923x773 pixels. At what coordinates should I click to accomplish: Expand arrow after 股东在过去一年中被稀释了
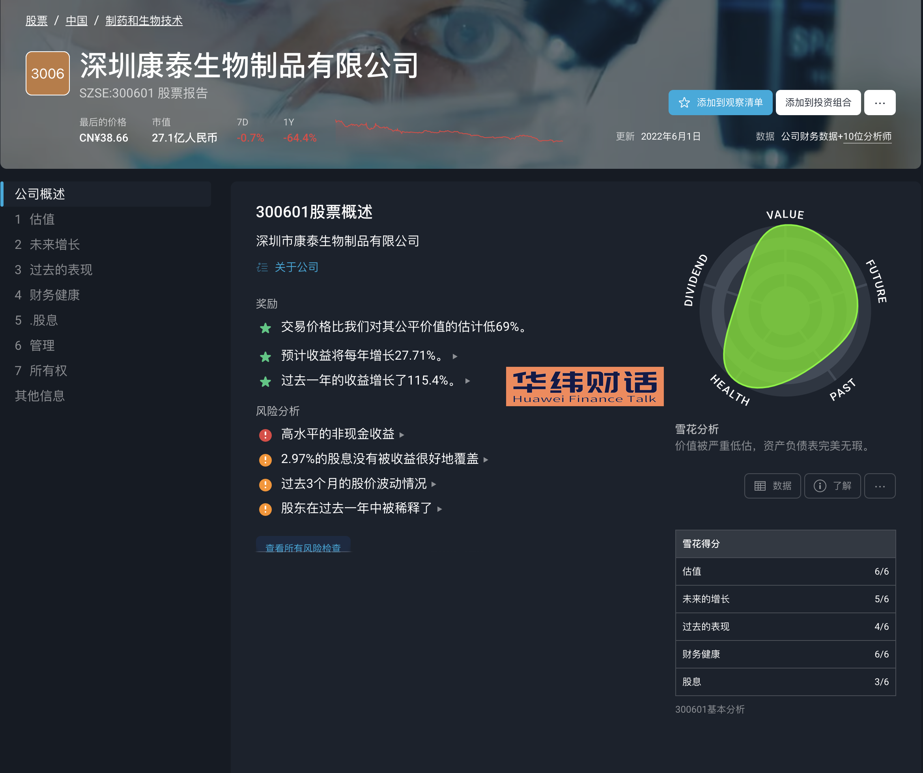click(439, 509)
